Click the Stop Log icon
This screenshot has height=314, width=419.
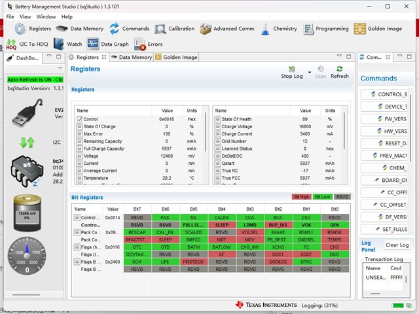pyautogui.click(x=292, y=69)
